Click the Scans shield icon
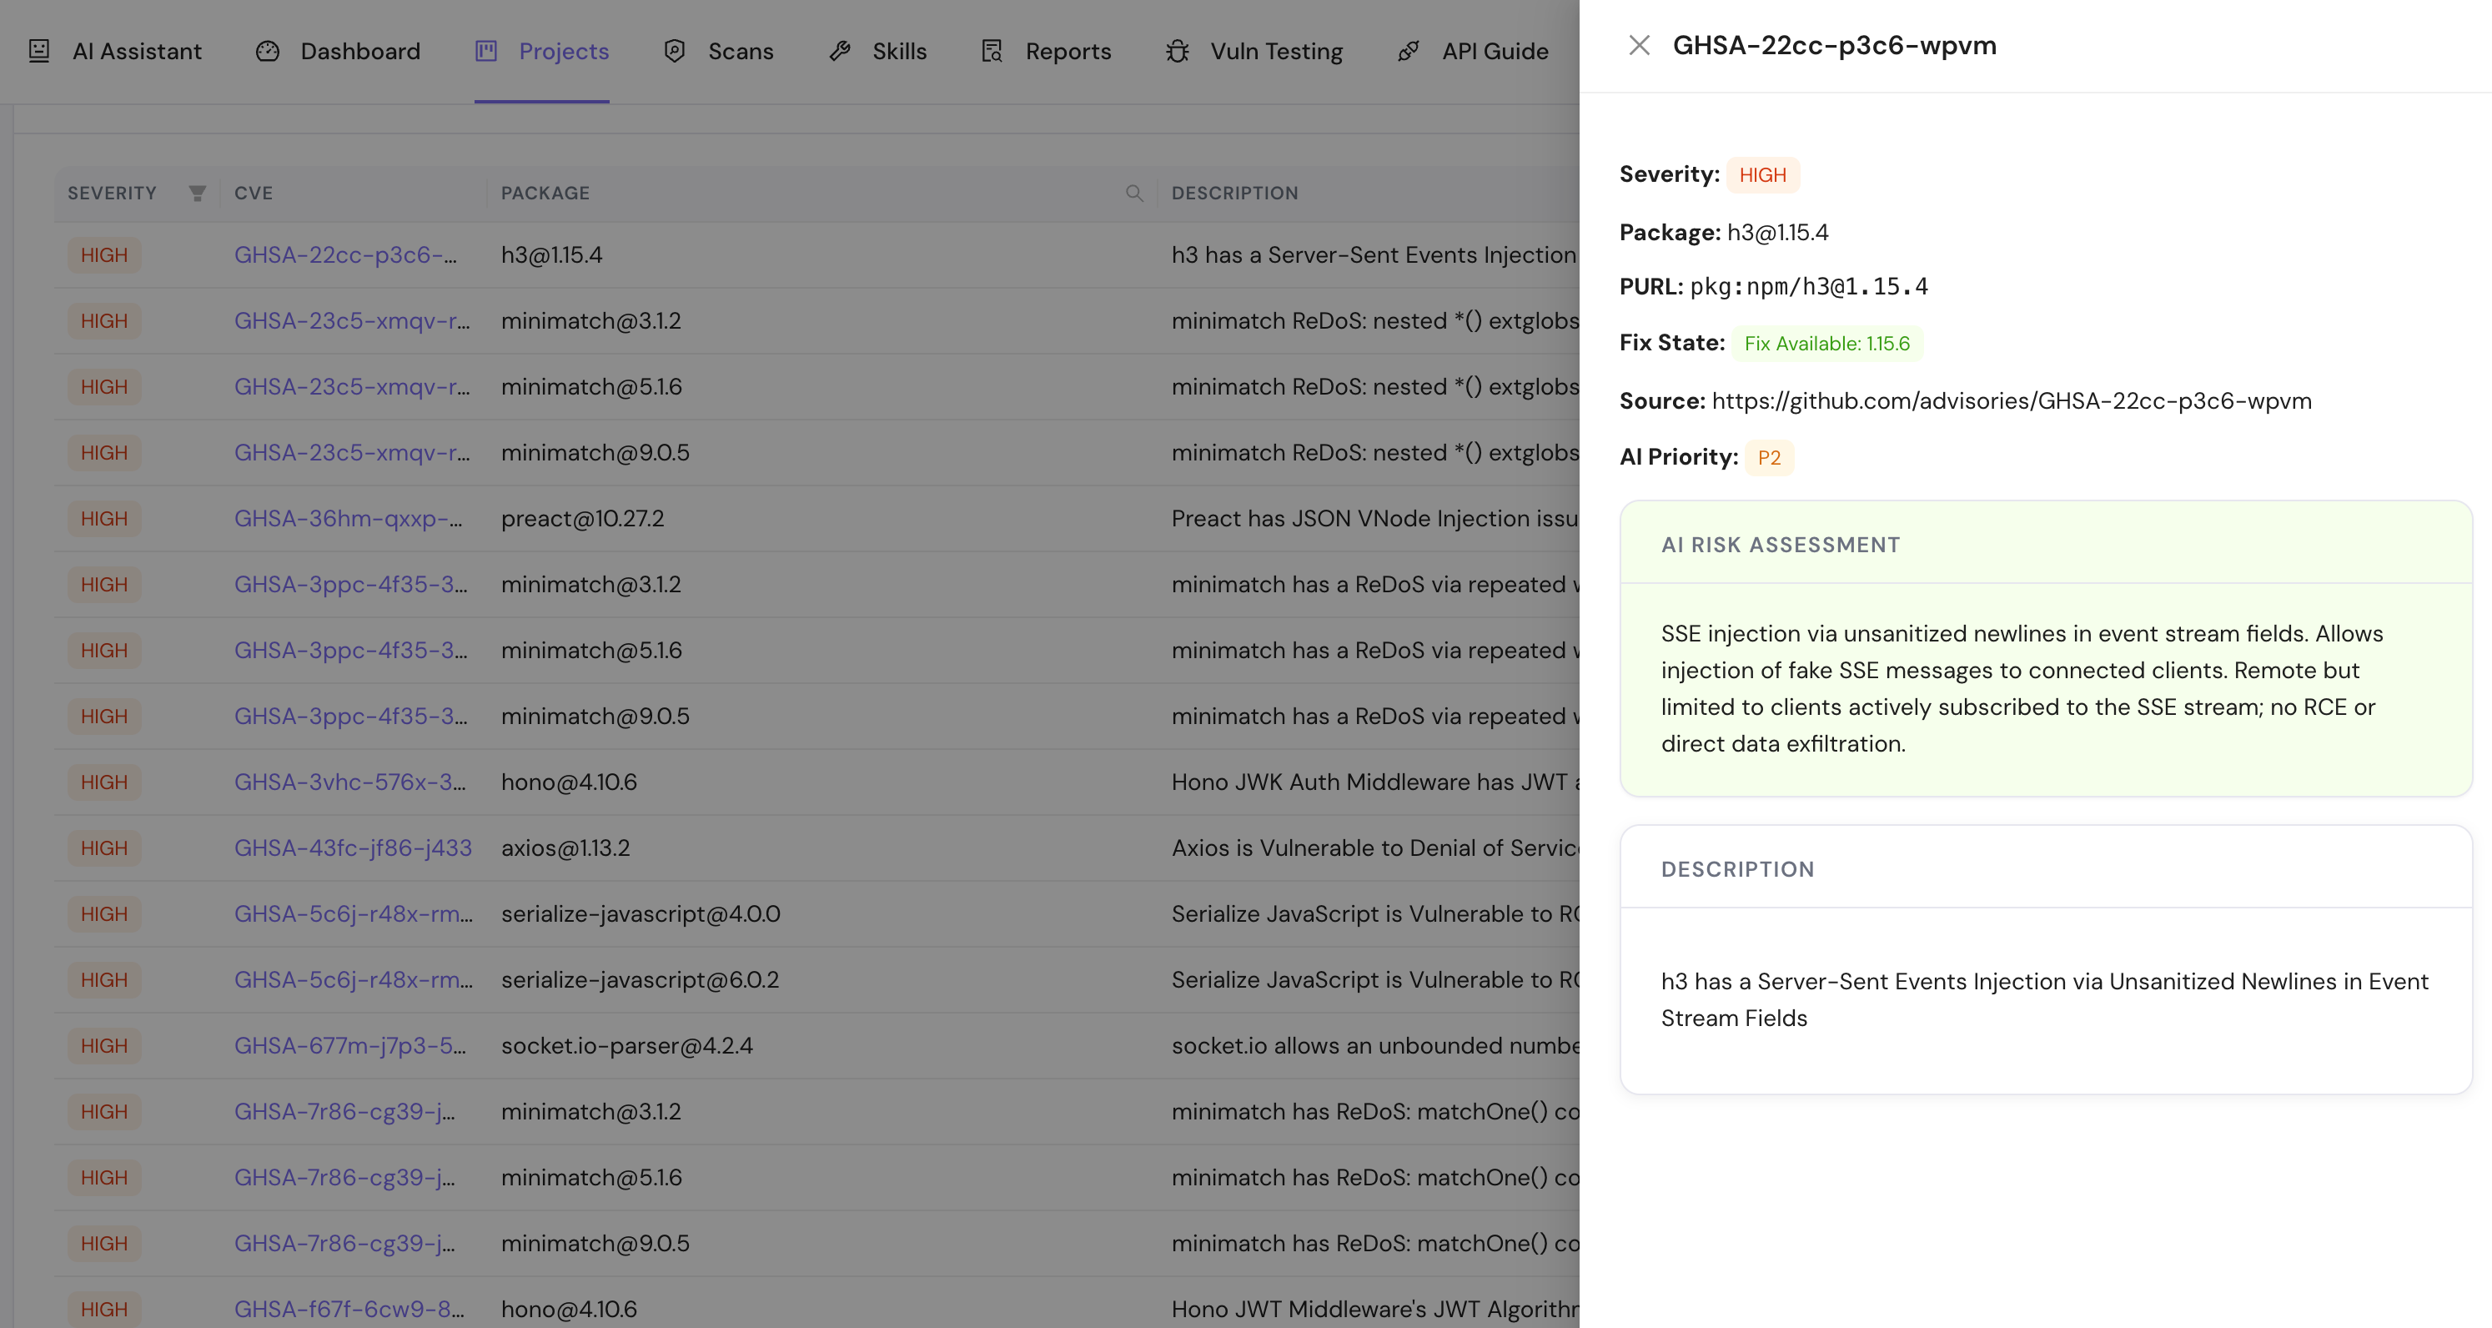The width and height of the screenshot is (2492, 1328). [676, 51]
